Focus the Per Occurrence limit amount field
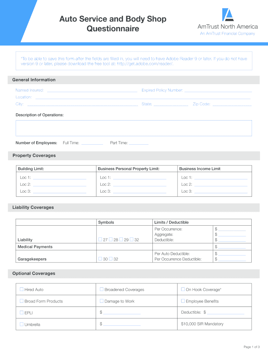 point(232,229)
